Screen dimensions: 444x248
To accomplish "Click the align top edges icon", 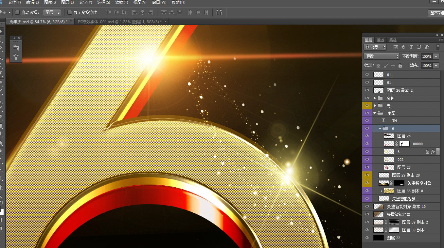I will tap(108, 12).
